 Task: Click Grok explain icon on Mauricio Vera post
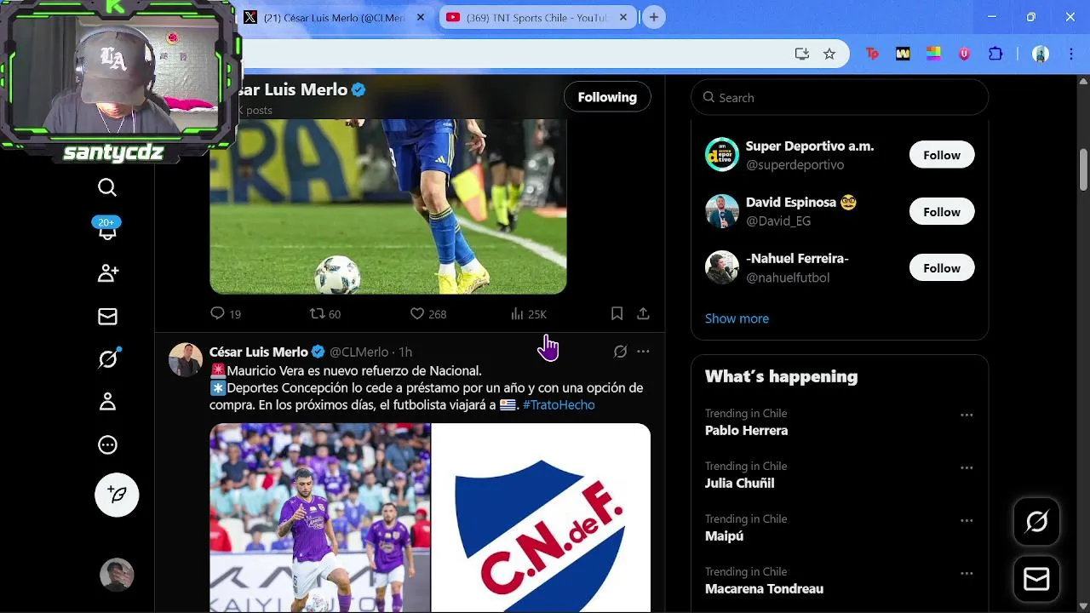pos(621,352)
